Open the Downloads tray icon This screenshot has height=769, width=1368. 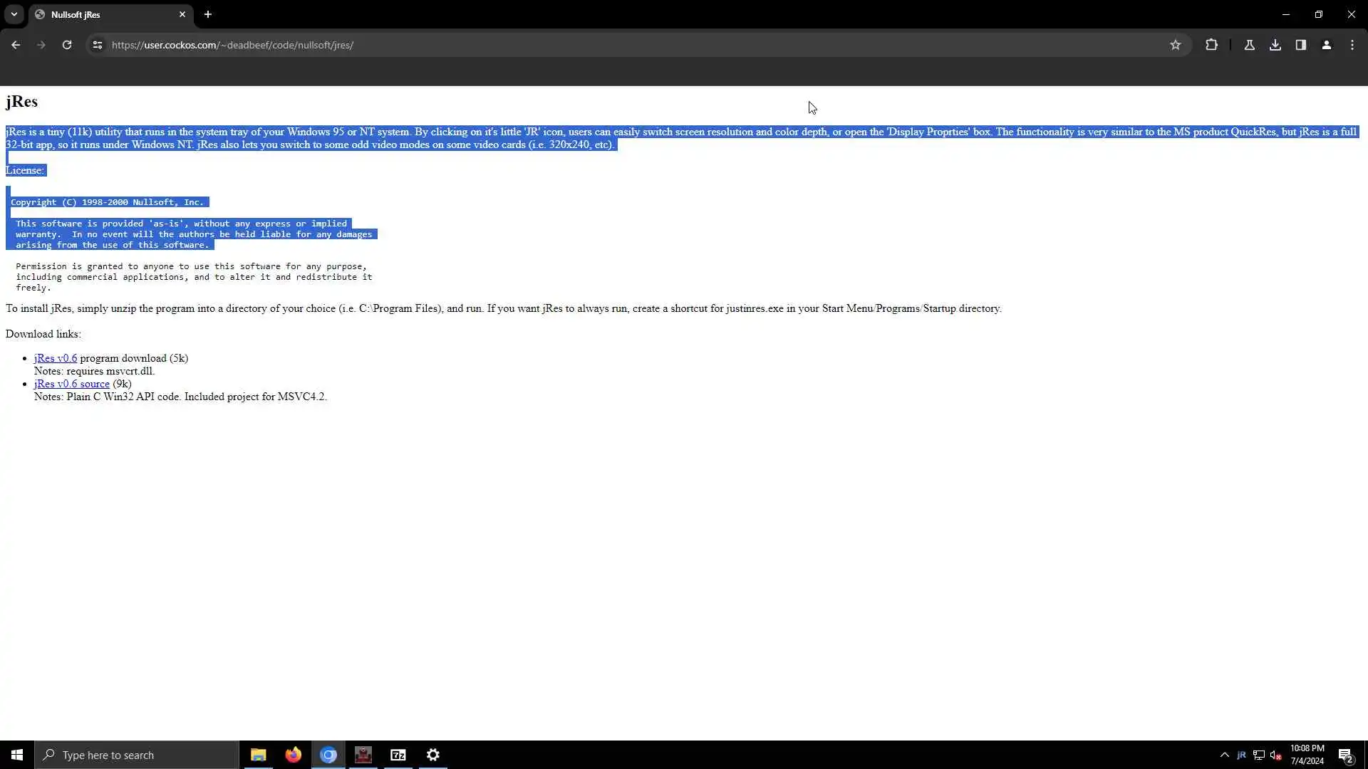click(1275, 45)
